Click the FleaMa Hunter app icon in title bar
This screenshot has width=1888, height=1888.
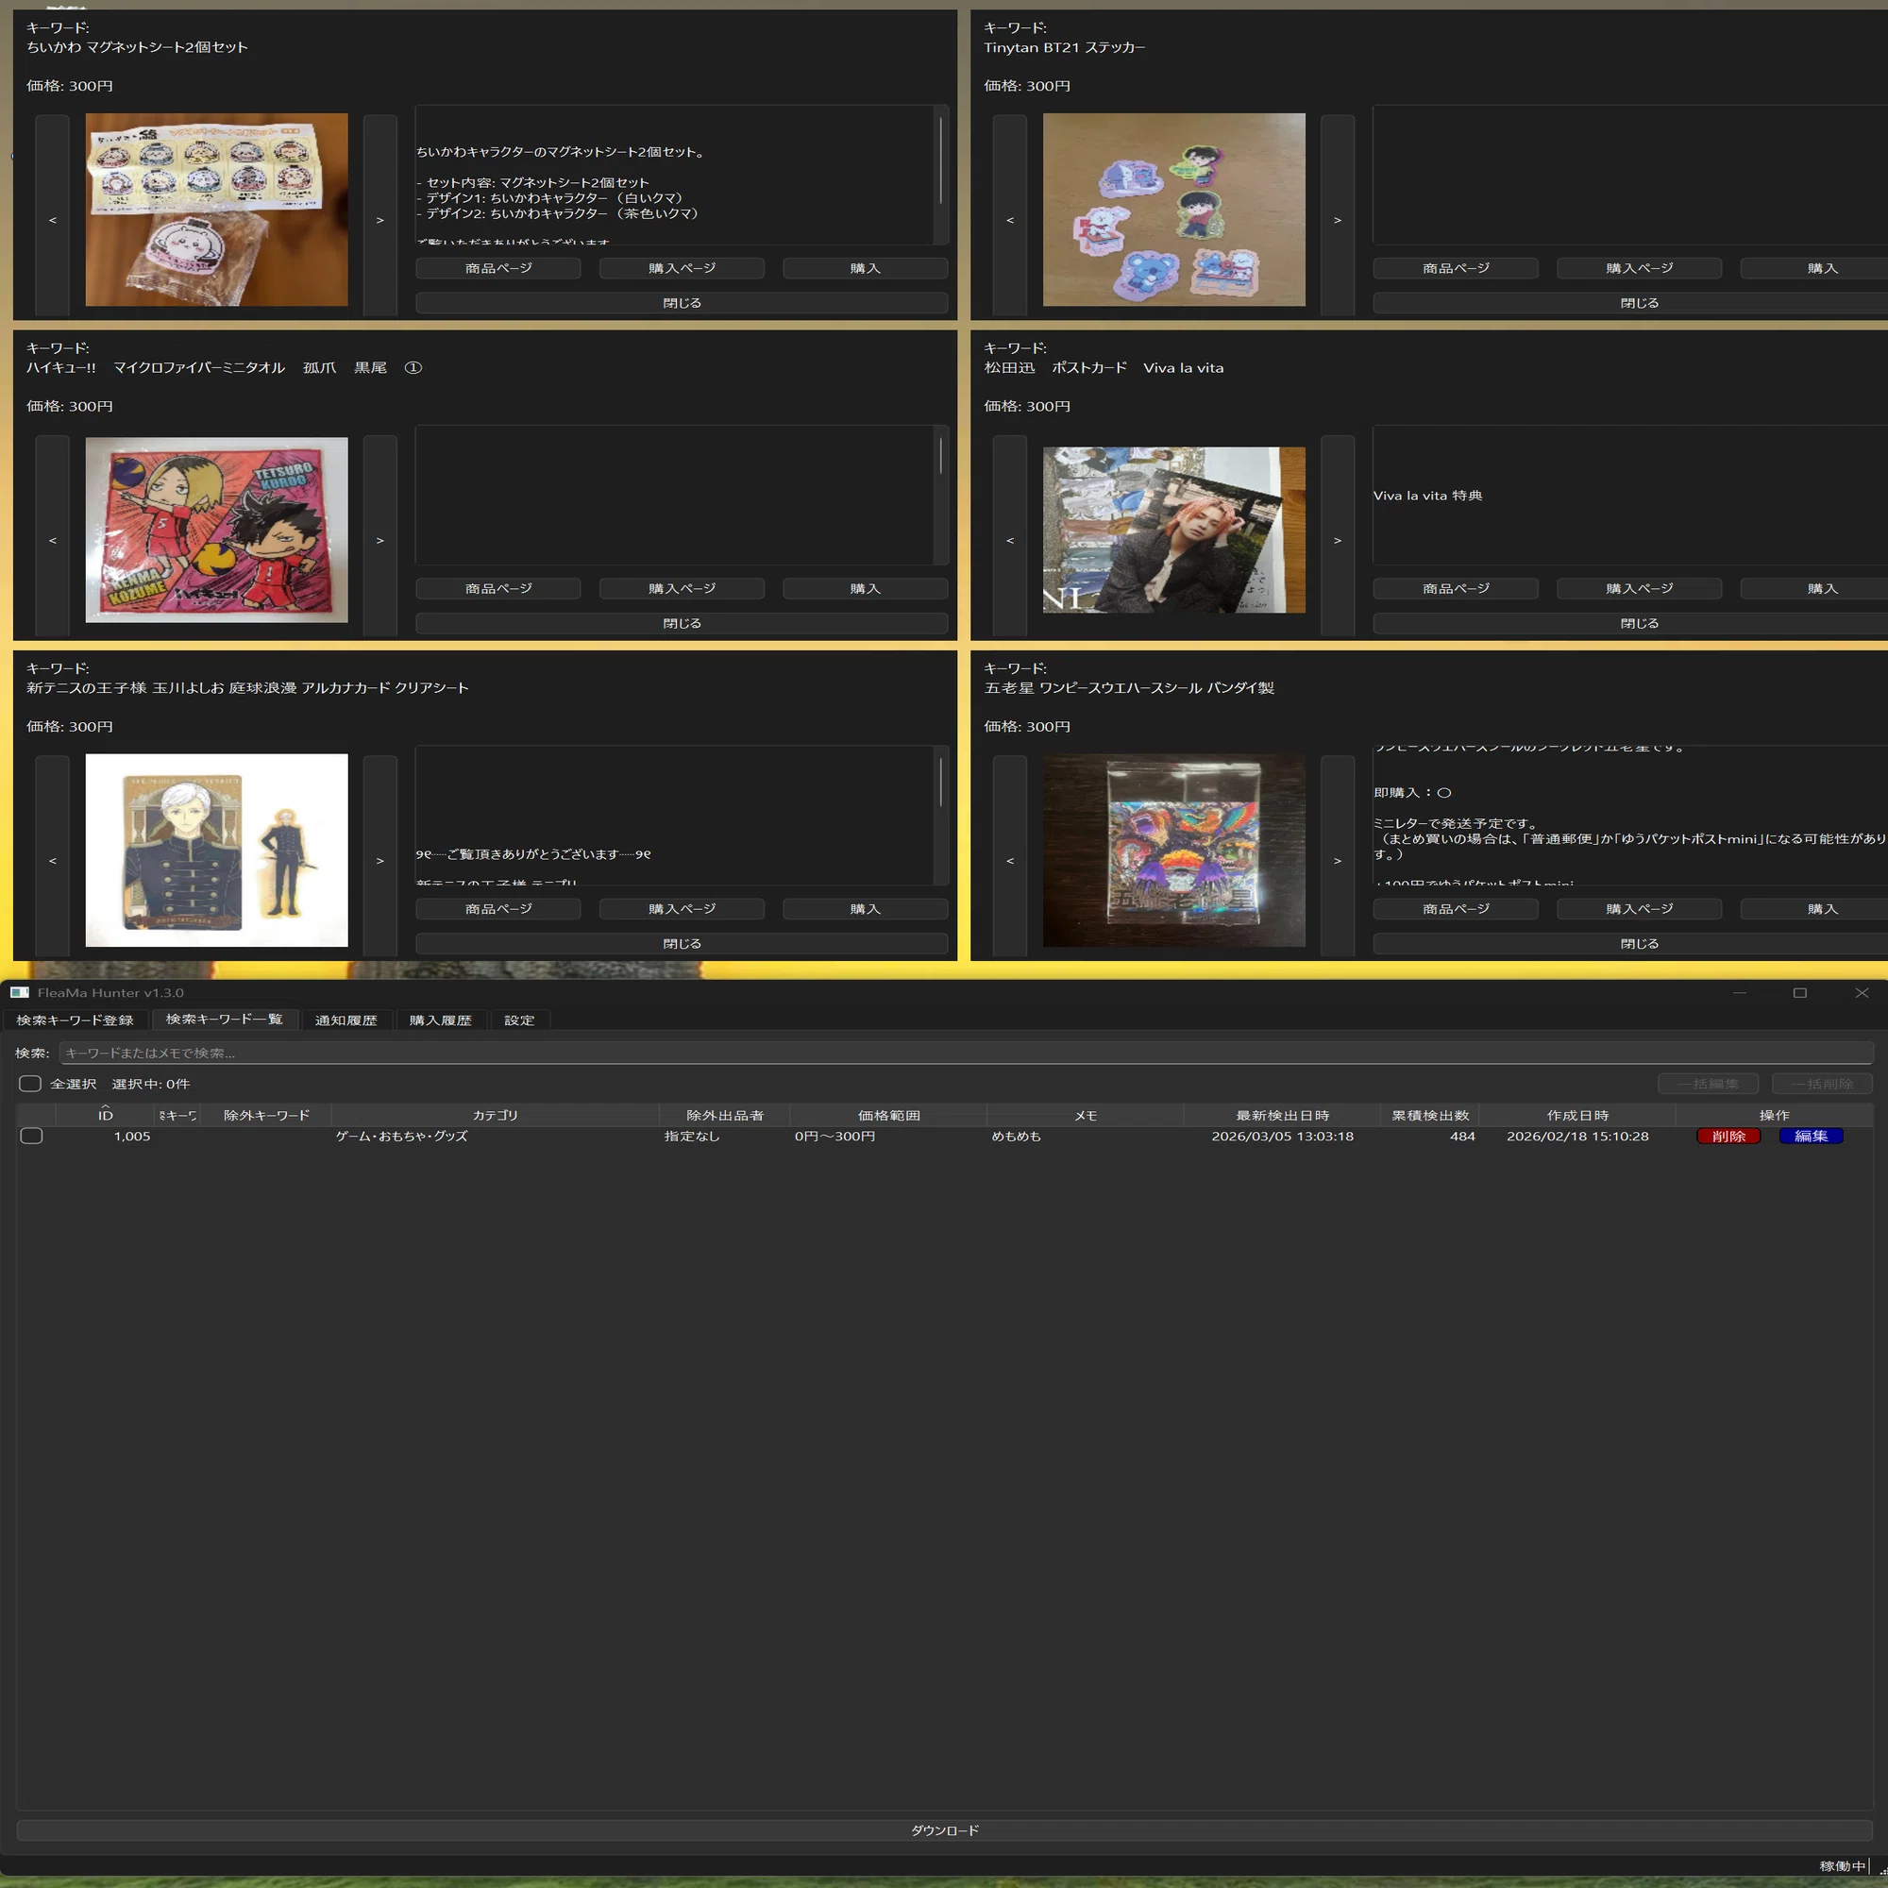(x=20, y=993)
